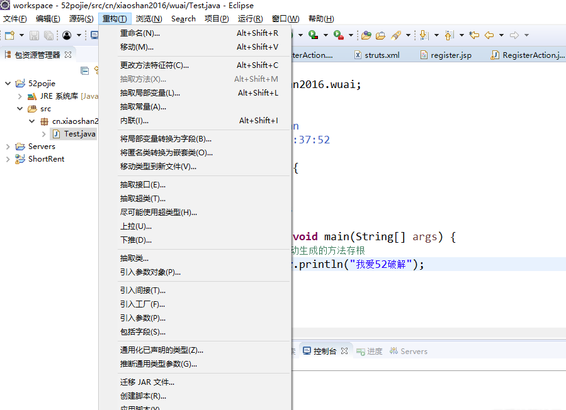Select 重命名(N) from the refactor menu

(139, 33)
